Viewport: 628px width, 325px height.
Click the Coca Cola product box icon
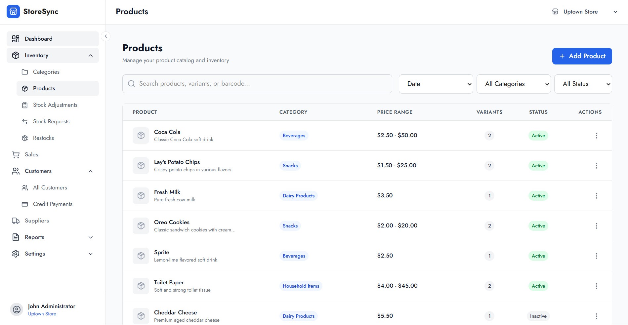[x=141, y=136]
